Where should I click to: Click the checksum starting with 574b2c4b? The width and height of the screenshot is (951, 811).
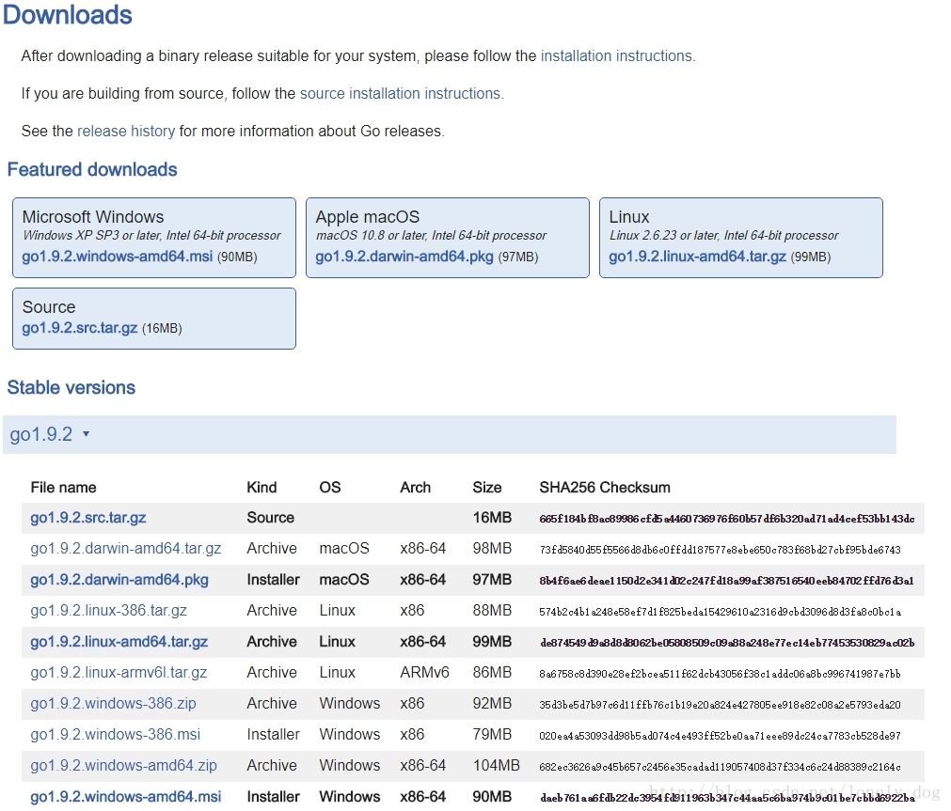tap(720, 612)
